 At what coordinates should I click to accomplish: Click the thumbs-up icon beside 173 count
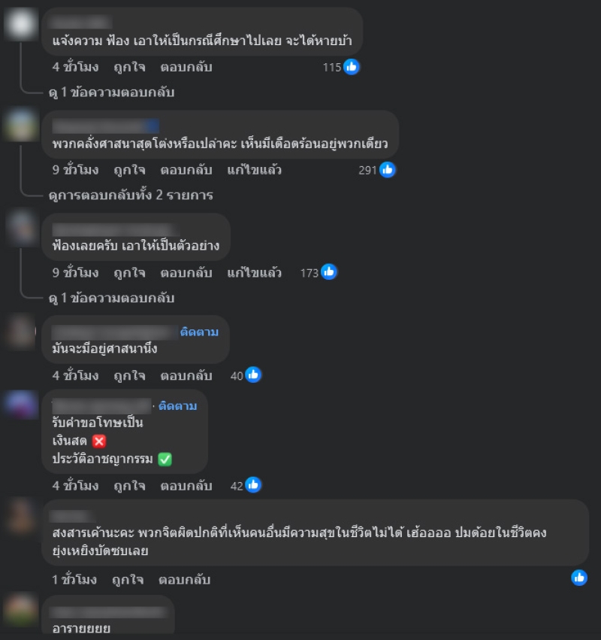pyautogui.click(x=328, y=271)
